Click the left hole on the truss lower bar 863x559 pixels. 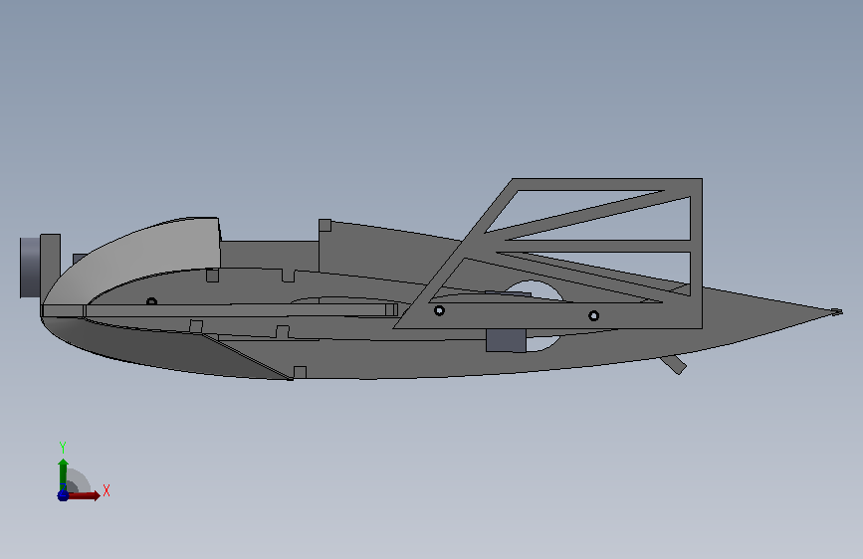coord(439,311)
